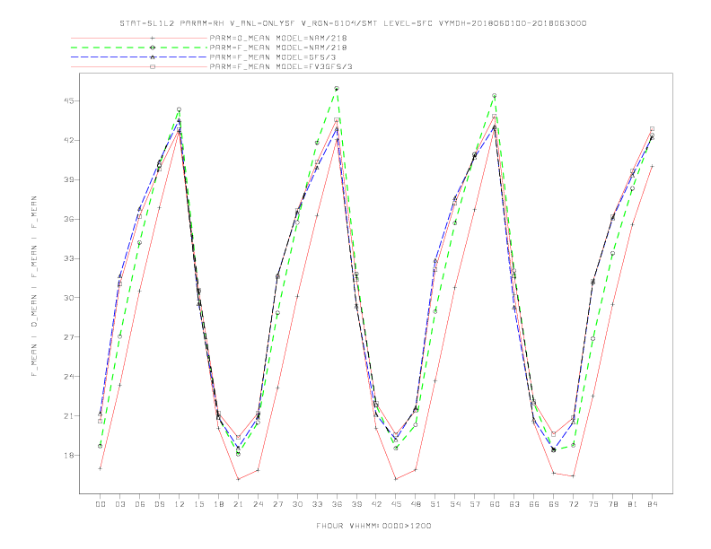Image resolution: width=711 pixels, height=549 pixels.
Task: Click O_MEAN plus data point at hour 00
Action: 101,468
